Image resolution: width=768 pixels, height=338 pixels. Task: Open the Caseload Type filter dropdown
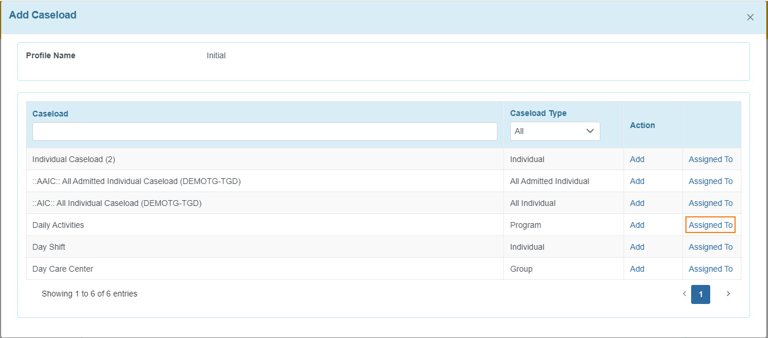point(555,131)
